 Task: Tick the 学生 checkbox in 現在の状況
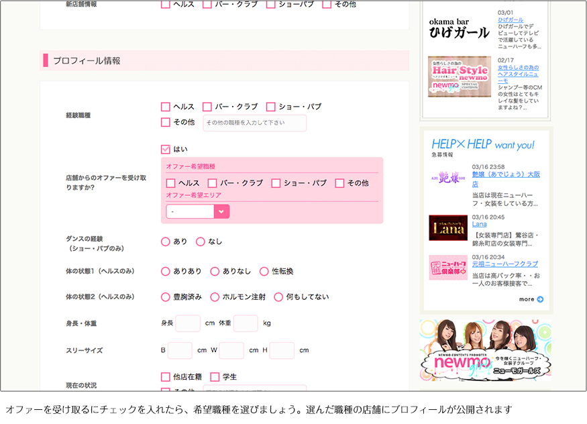click(x=215, y=377)
